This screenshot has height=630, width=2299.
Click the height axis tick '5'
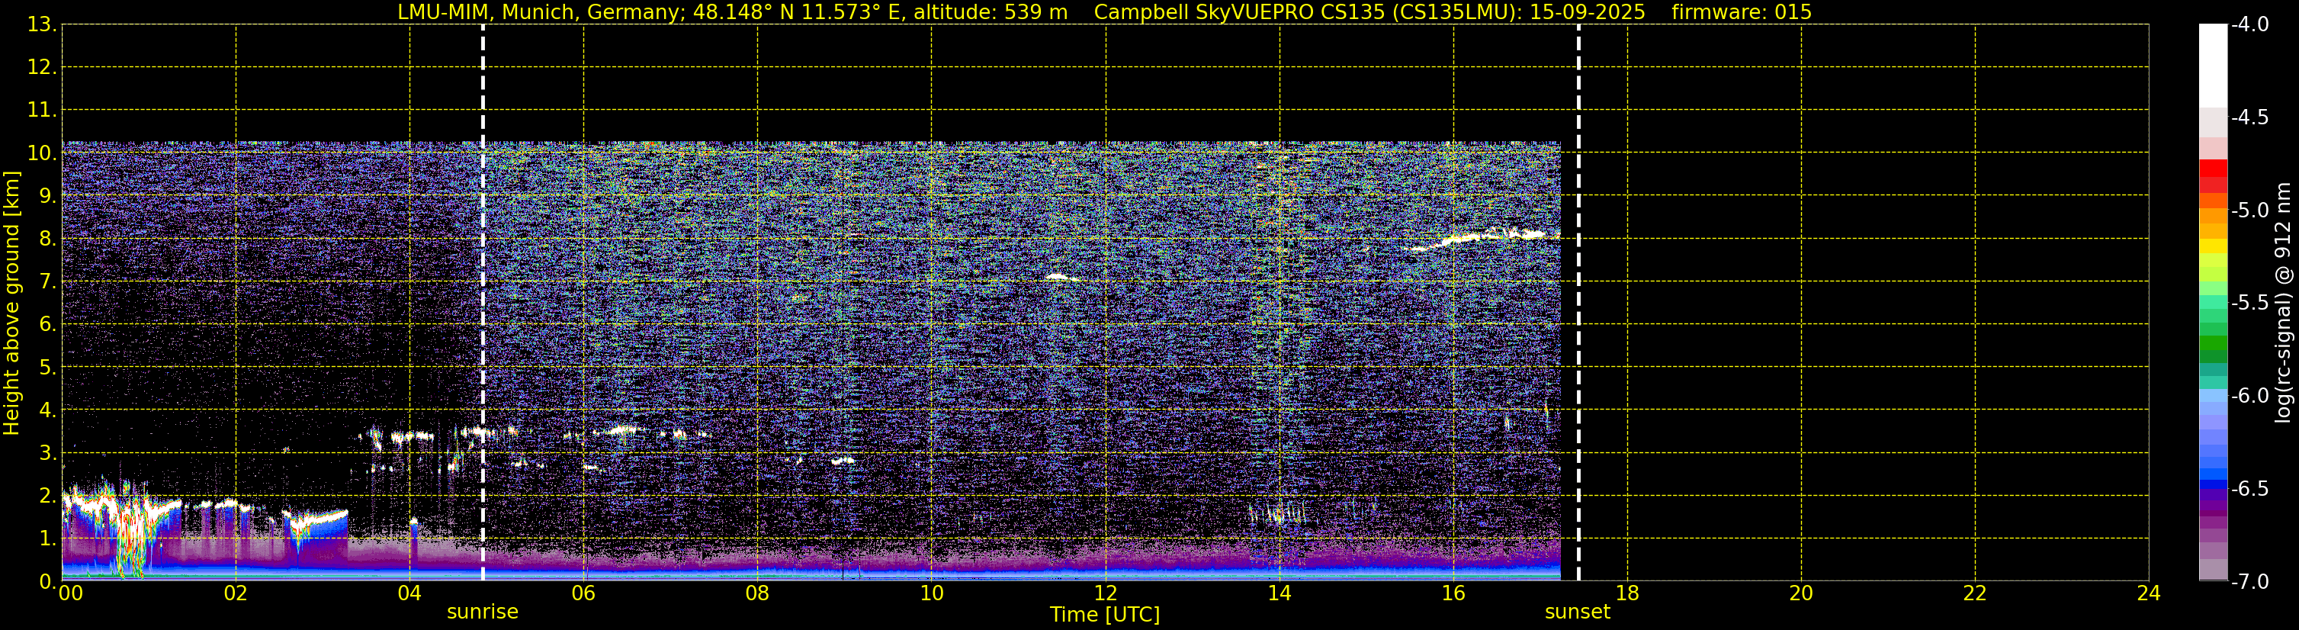(47, 368)
